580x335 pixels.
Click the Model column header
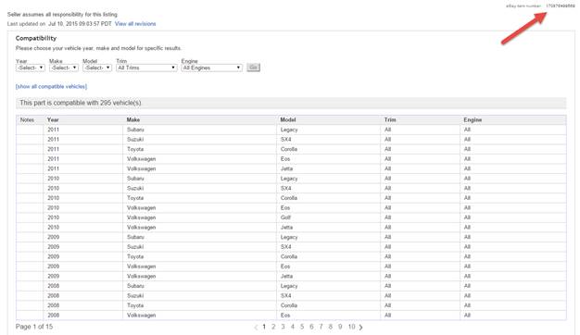pos(288,119)
